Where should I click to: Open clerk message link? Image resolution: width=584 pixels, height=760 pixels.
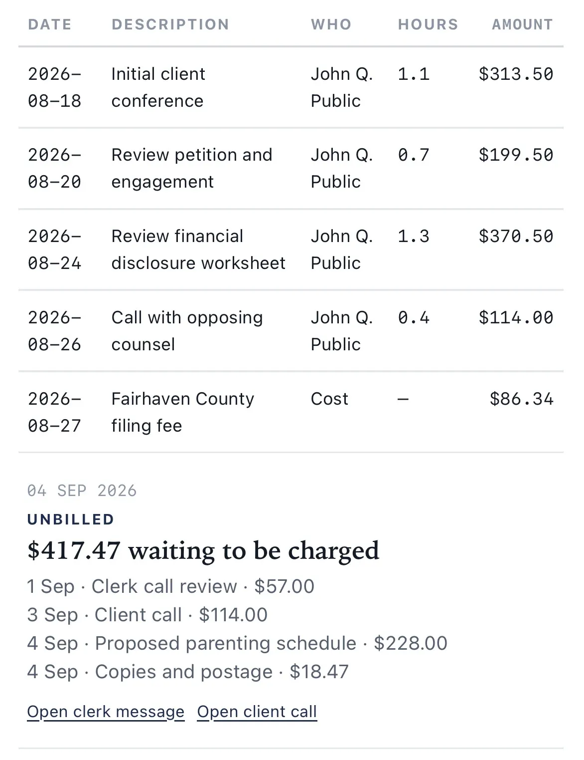pos(106,712)
